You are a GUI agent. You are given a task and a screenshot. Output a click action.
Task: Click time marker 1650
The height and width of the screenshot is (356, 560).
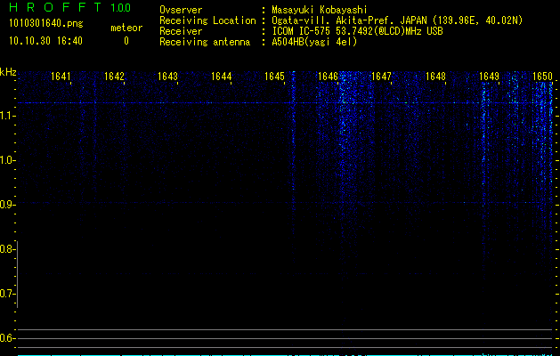[x=542, y=76]
